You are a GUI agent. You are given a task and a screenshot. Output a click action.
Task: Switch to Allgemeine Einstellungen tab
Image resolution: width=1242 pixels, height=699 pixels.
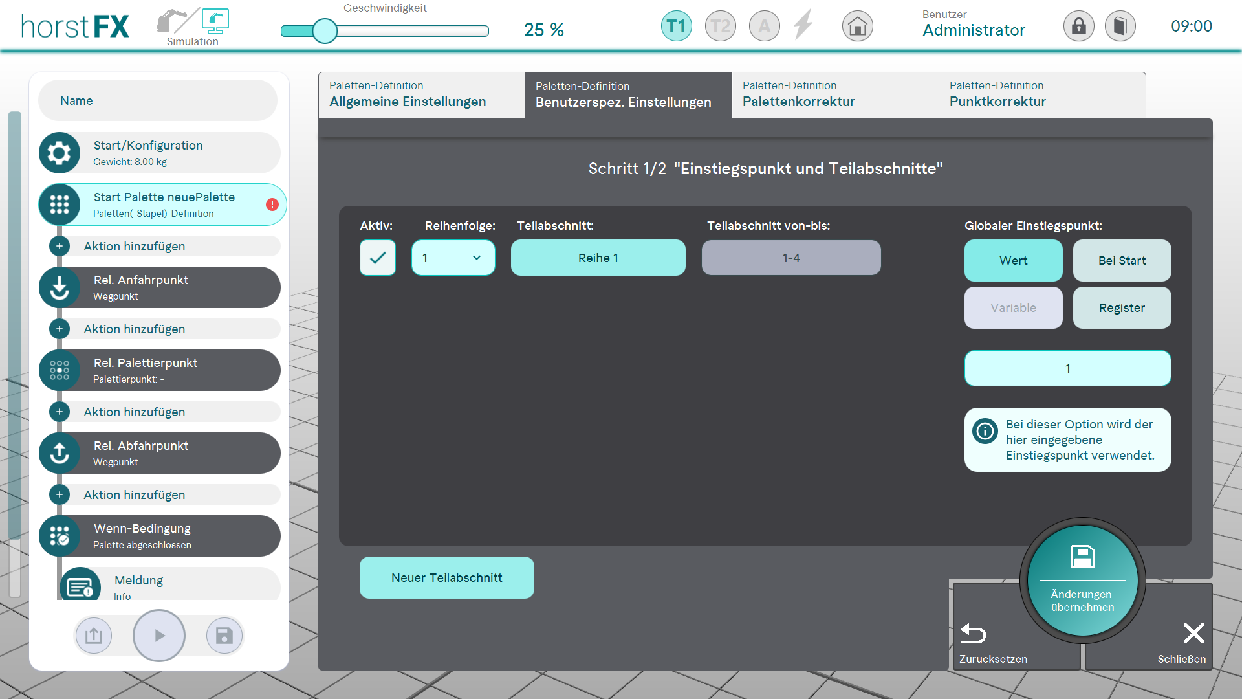[421, 95]
